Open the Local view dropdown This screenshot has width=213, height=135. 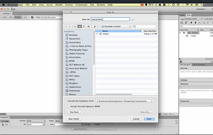pyautogui.click(x=208, y=19)
